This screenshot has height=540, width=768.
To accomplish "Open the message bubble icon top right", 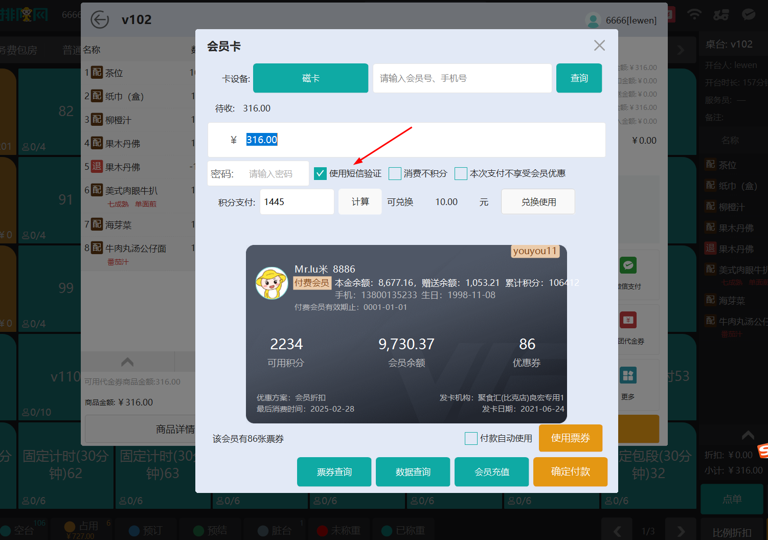I will coord(749,14).
